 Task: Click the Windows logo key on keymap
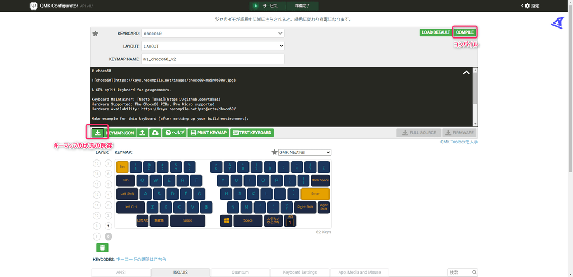(x=226, y=220)
